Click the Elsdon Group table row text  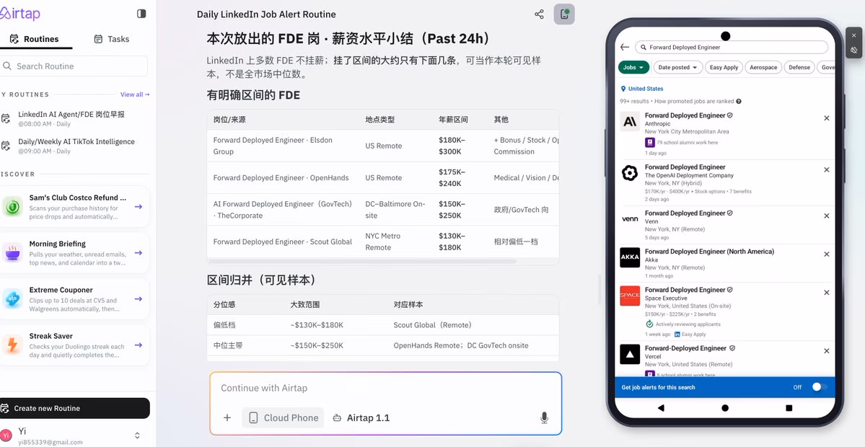pyautogui.click(x=273, y=146)
